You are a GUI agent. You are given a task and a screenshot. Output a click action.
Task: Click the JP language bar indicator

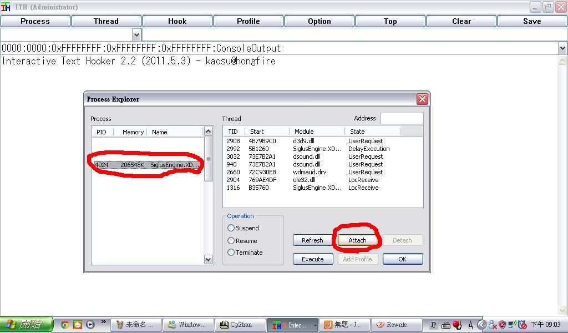tap(434, 325)
